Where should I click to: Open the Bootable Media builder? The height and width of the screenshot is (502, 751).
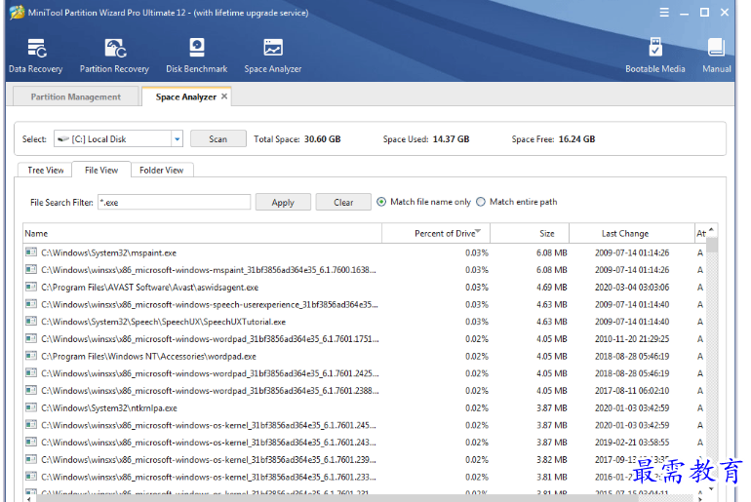pyautogui.click(x=655, y=56)
